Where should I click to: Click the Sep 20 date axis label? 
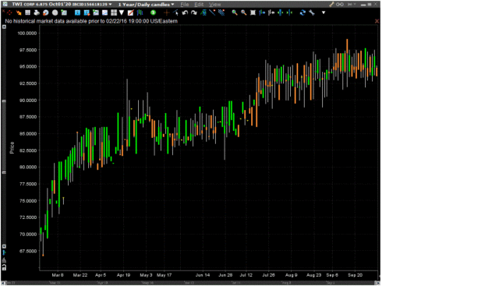[355, 275]
